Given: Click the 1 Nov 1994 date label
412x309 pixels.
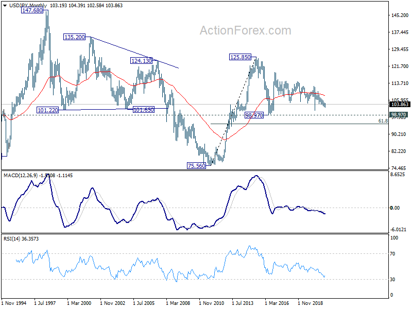Looking at the screenshot, I should [x=14, y=303].
